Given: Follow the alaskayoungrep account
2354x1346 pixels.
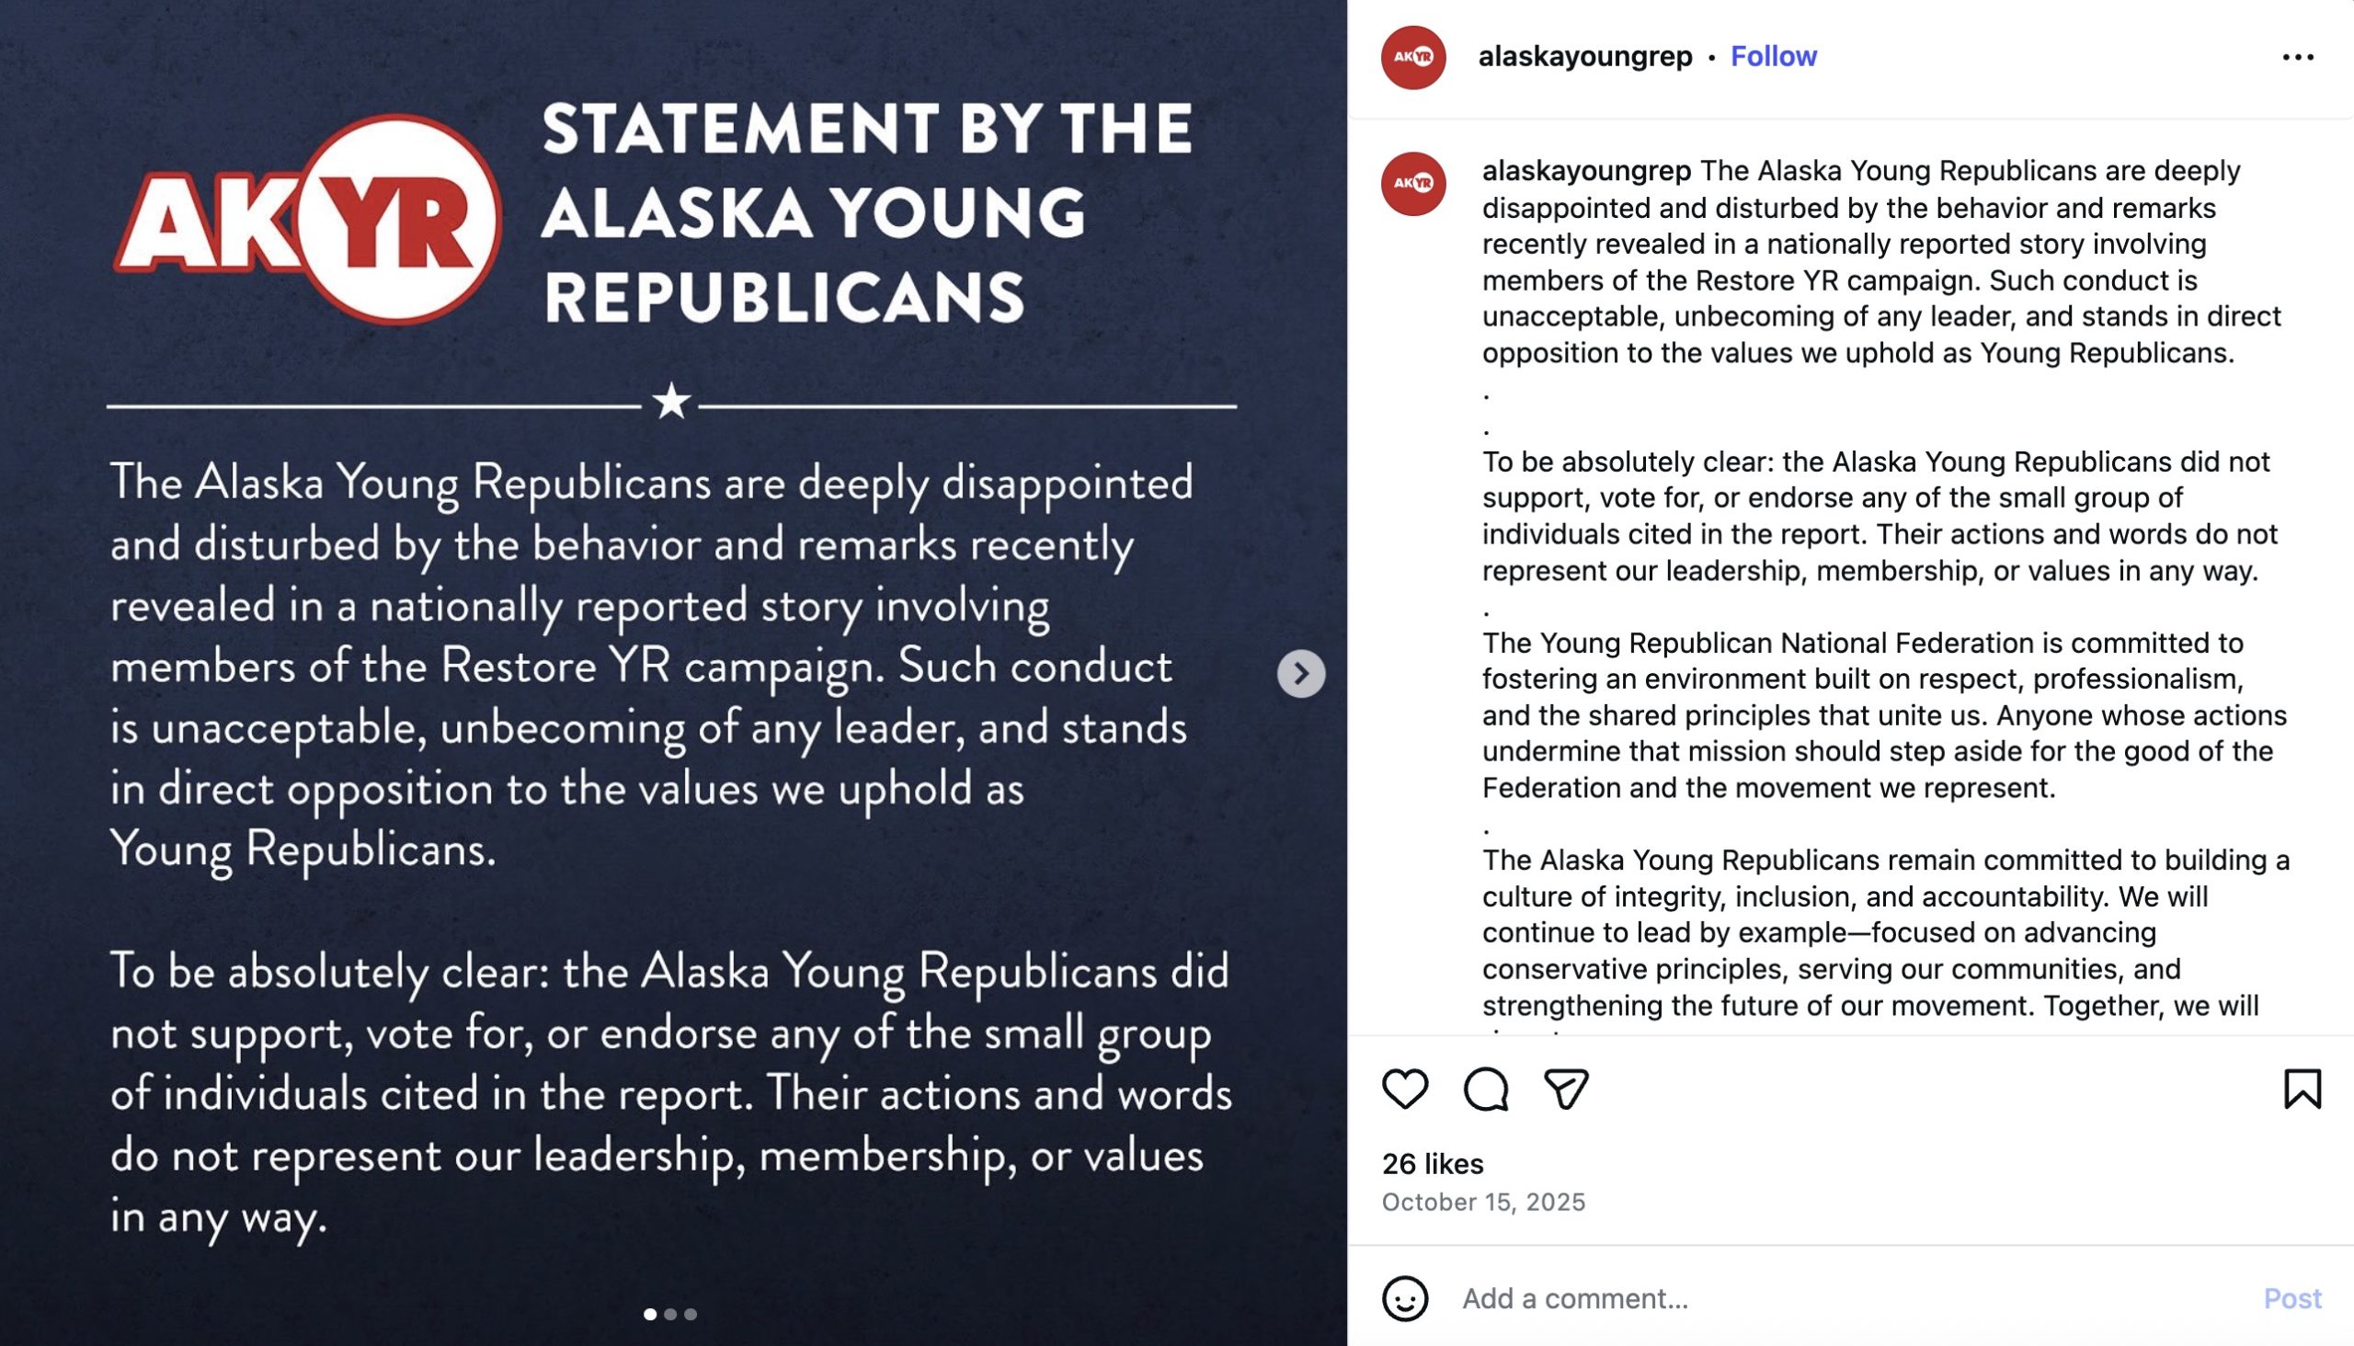Looking at the screenshot, I should click(1773, 56).
